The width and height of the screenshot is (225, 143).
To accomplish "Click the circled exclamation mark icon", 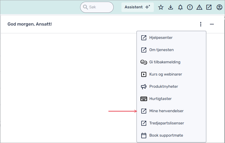I will pos(190,7).
